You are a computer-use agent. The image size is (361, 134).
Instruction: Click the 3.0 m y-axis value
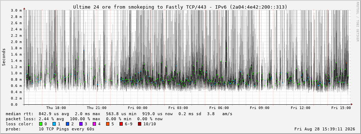[x=17, y=11]
